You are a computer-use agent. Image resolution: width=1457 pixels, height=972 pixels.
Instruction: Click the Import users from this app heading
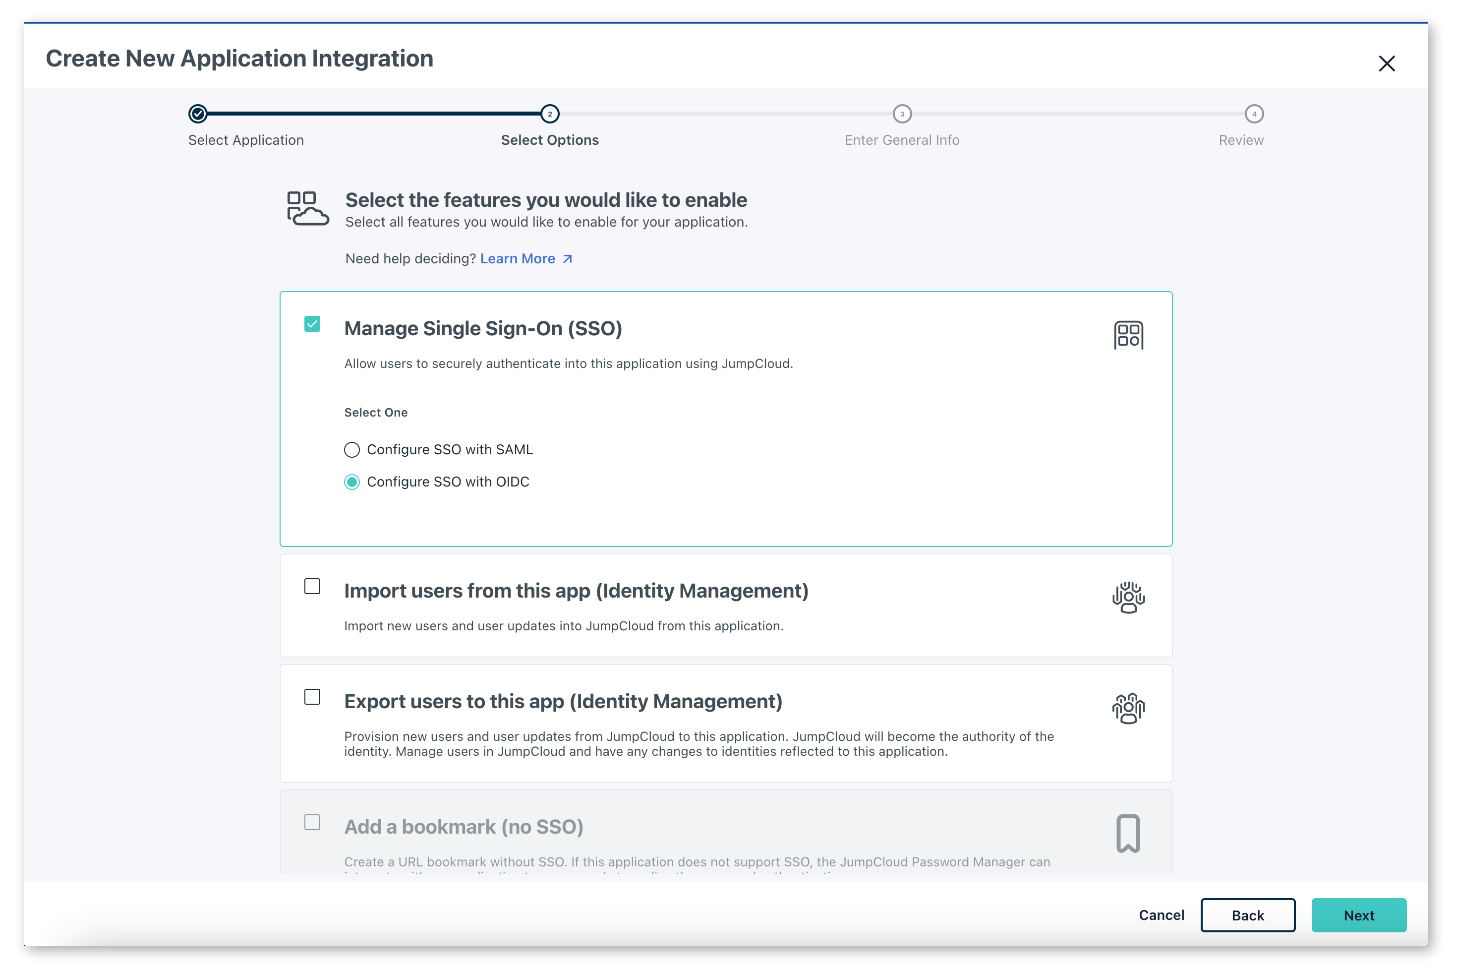[x=576, y=591]
